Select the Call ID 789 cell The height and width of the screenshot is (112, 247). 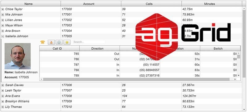click(59, 76)
